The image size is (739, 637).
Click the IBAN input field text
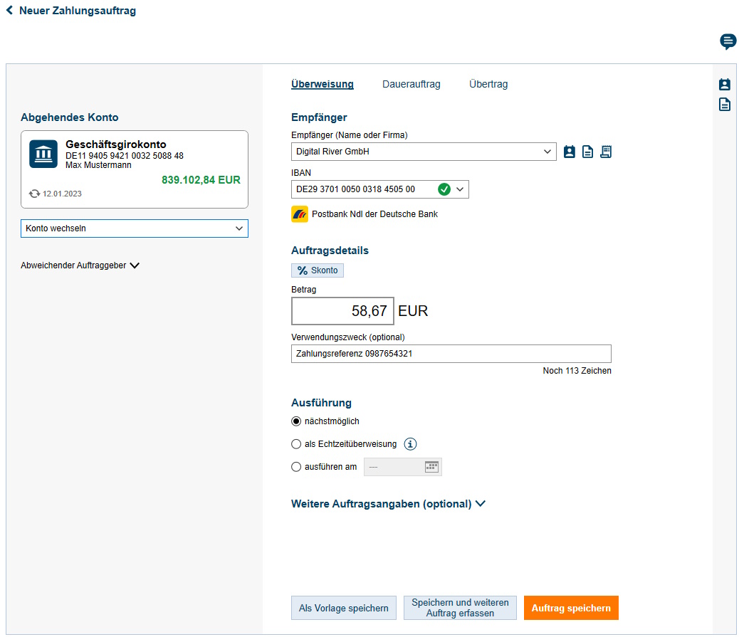[355, 189]
